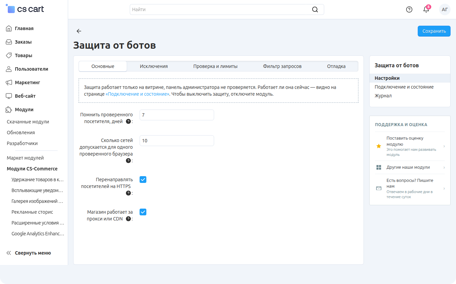Click the CS-Cart logo
Image resolution: width=456 pixels, height=284 pixels.
click(x=25, y=9)
